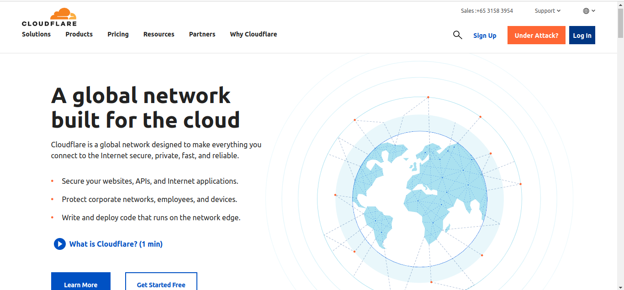Go to the Pricing page
624x290 pixels.
click(x=118, y=34)
